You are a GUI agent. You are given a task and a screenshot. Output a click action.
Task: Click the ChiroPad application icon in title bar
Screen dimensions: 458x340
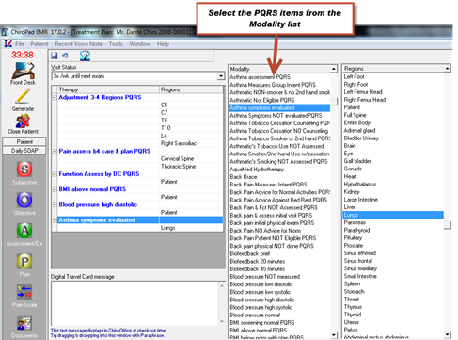pyautogui.click(x=5, y=32)
